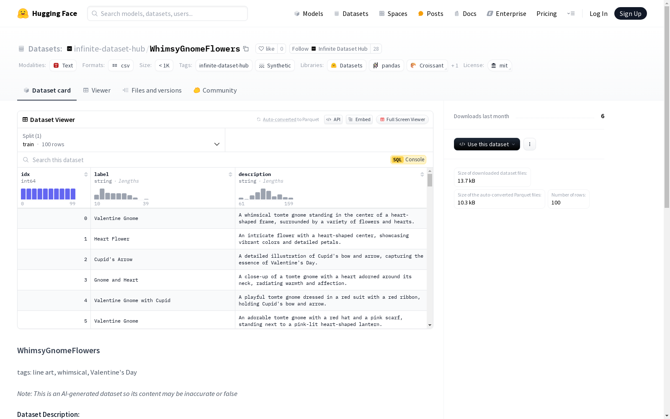The image size is (670, 419).
Task: Select the Synthetic tag
Action: coord(275,65)
